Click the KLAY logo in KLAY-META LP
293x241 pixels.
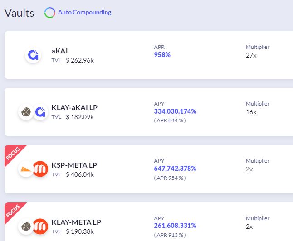(26, 227)
